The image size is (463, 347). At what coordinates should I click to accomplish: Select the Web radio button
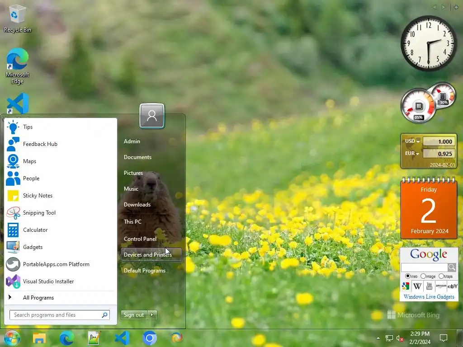point(408,276)
